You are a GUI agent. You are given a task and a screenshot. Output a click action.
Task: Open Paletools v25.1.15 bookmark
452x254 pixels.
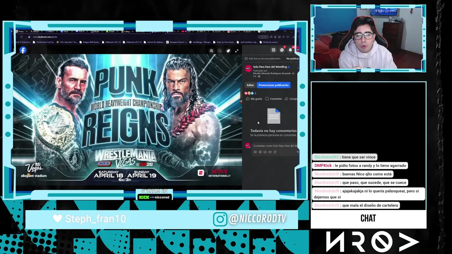111,42
